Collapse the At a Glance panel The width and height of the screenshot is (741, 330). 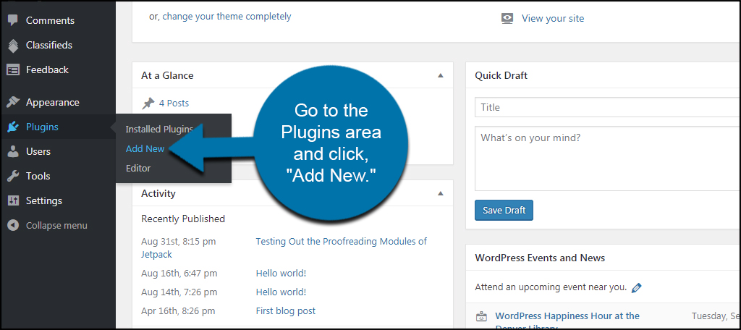click(x=441, y=75)
